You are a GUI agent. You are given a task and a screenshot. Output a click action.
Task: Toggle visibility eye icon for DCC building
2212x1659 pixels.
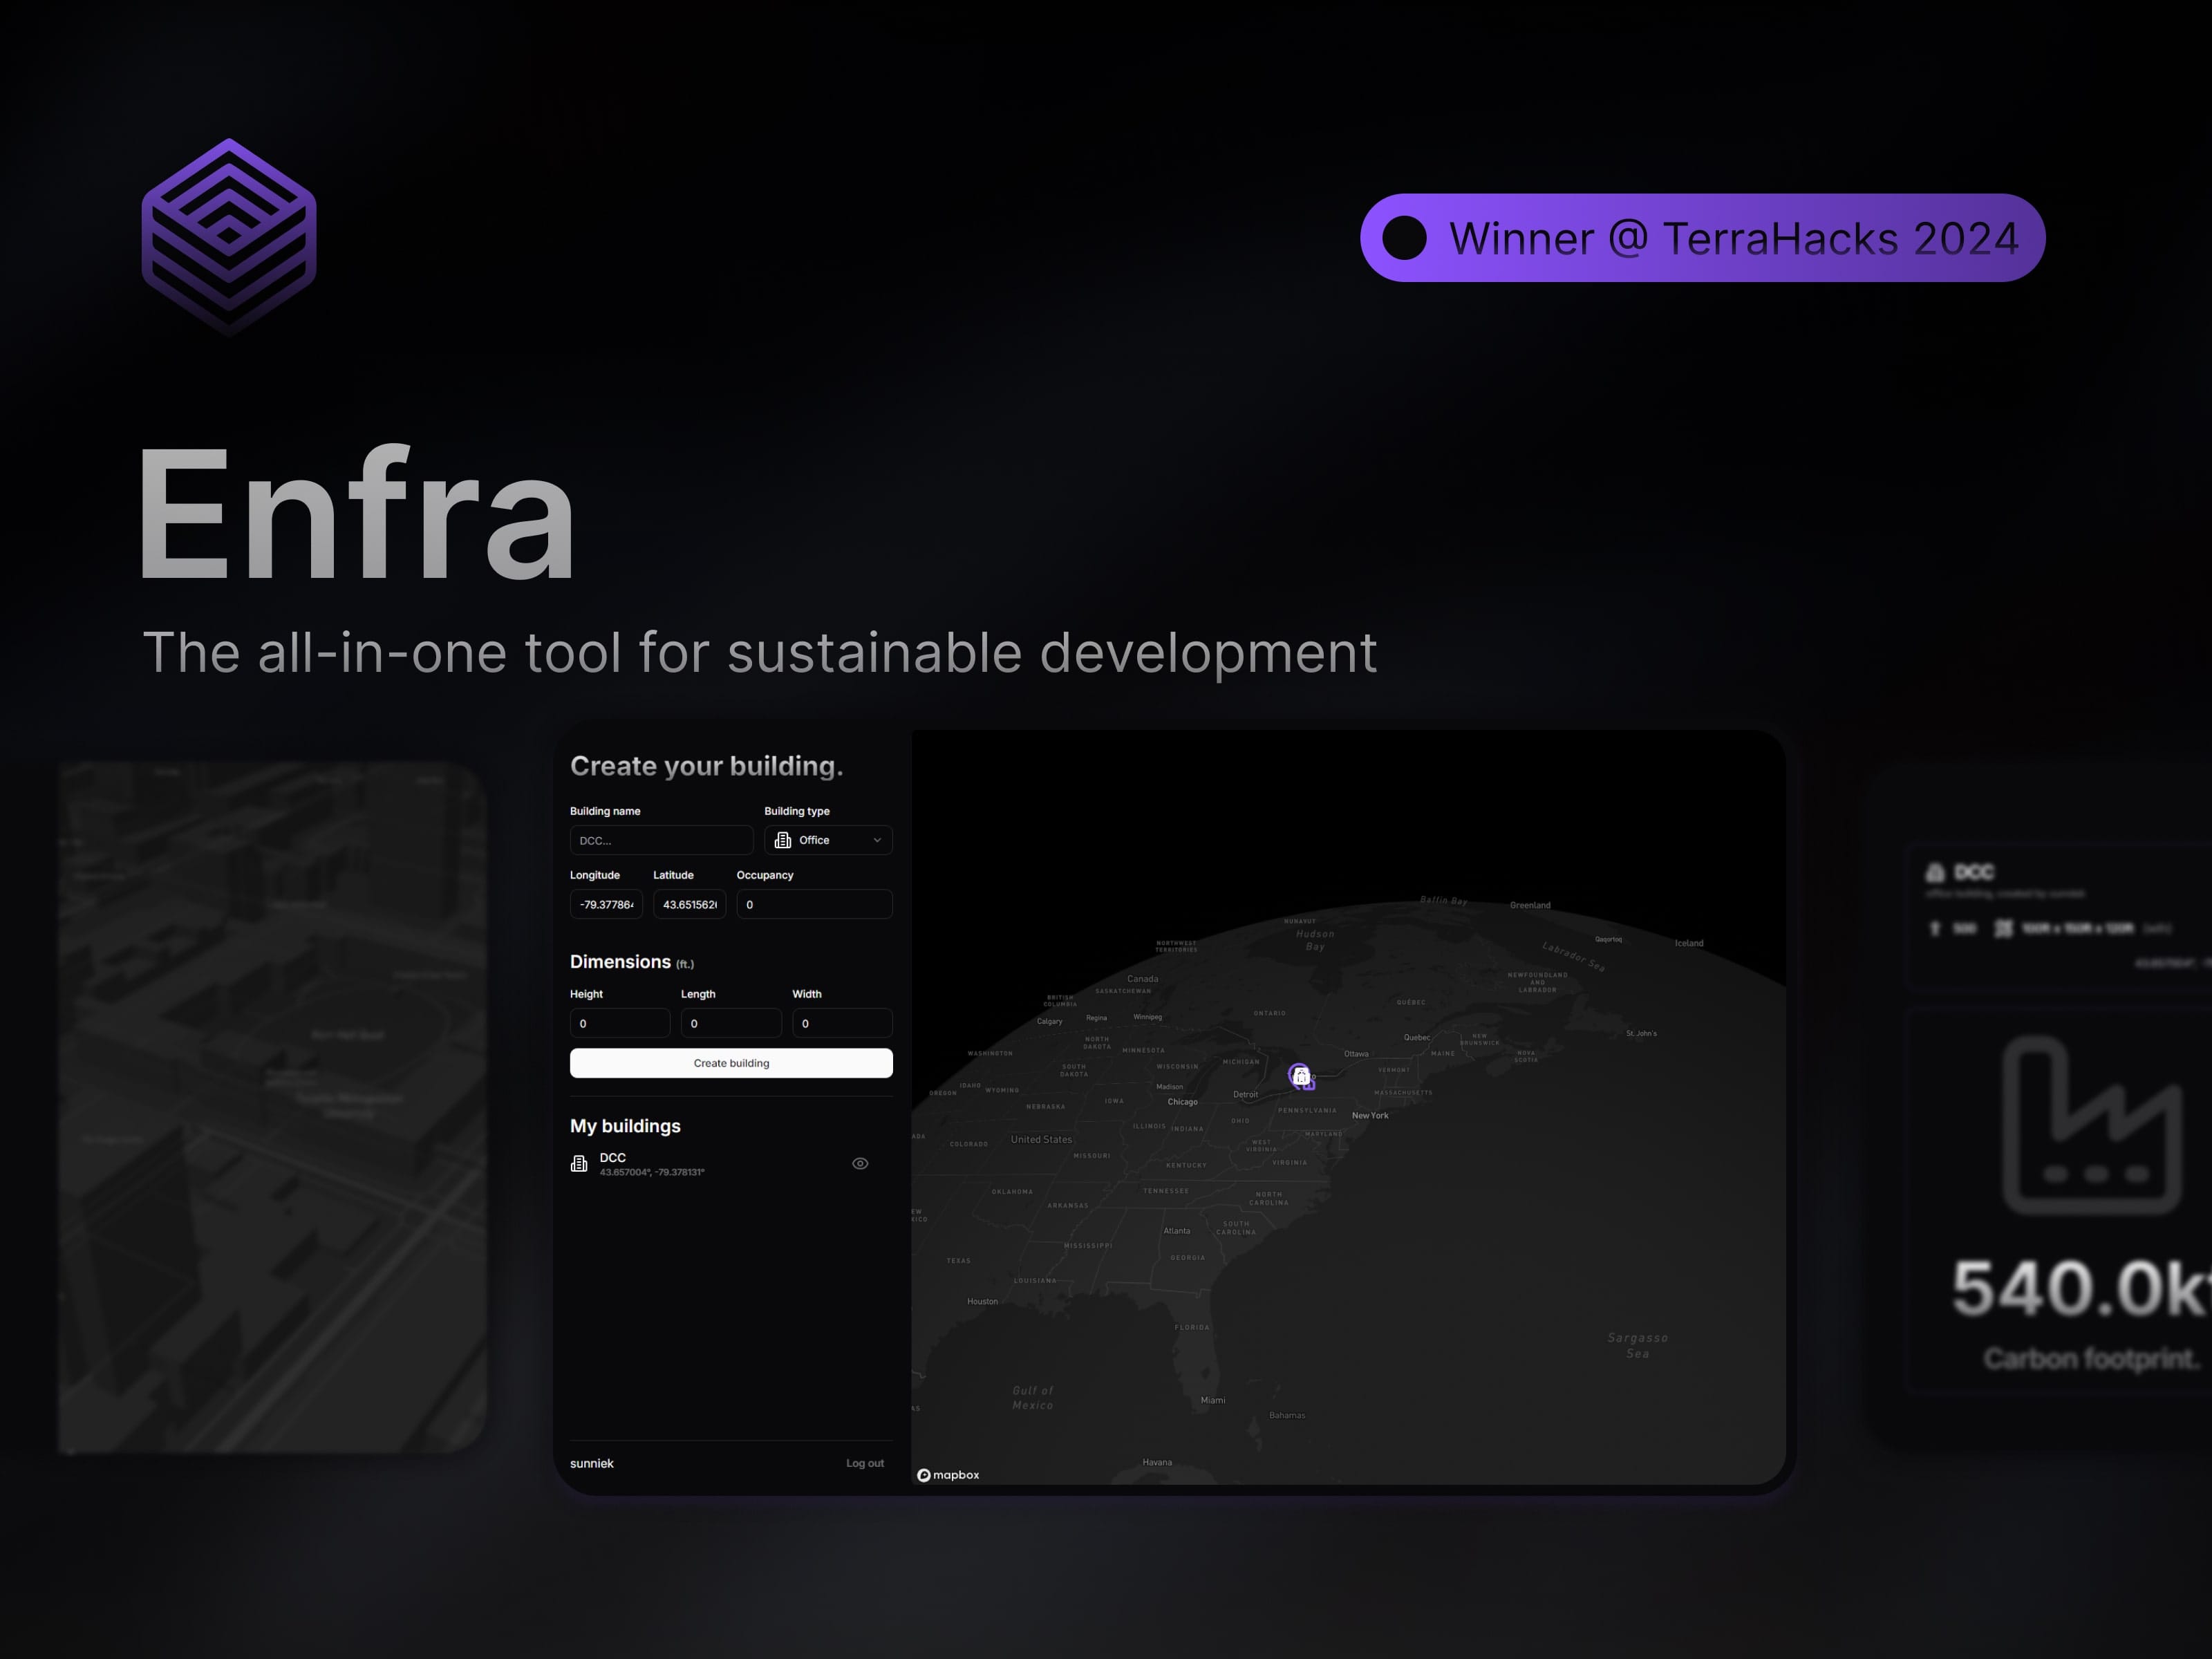click(x=860, y=1163)
